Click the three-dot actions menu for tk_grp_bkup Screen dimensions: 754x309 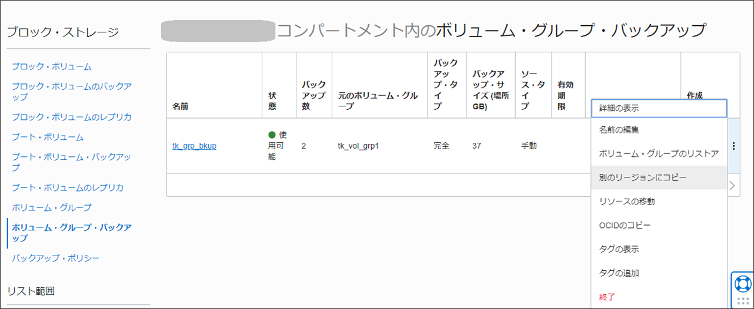(x=733, y=146)
